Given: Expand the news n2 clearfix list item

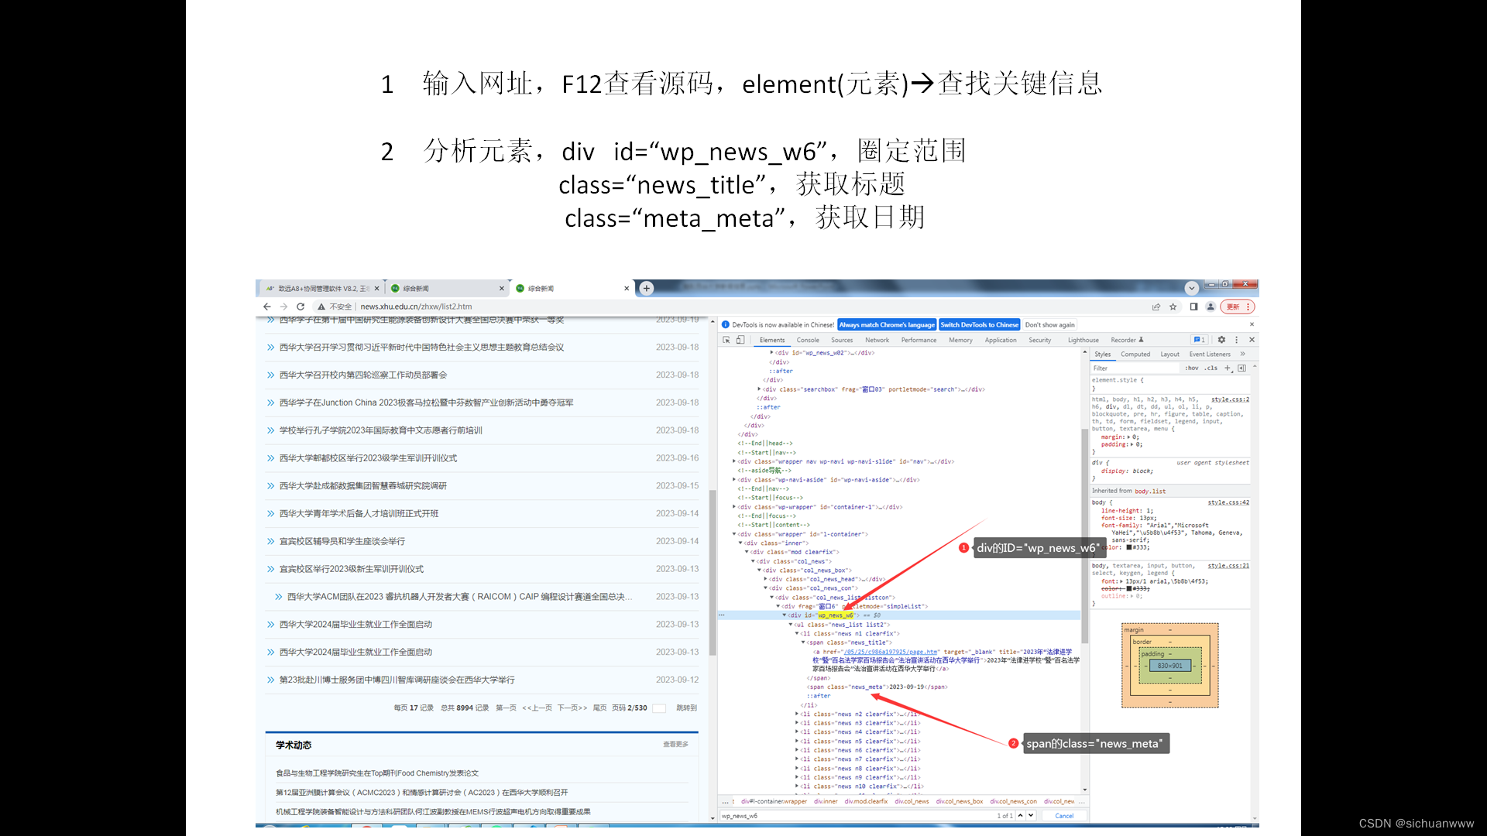Looking at the screenshot, I should click(797, 714).
